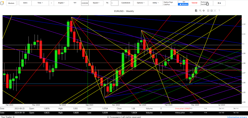This screenshot has width=248, height=118.
Task: Open the Time dropdown
Action: [x=40, y=3]
